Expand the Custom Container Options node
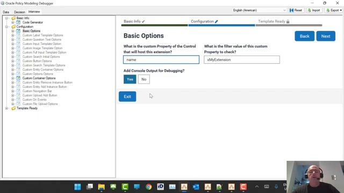Image resolution: width=344 pixels, height=193 pixels. 12,78
